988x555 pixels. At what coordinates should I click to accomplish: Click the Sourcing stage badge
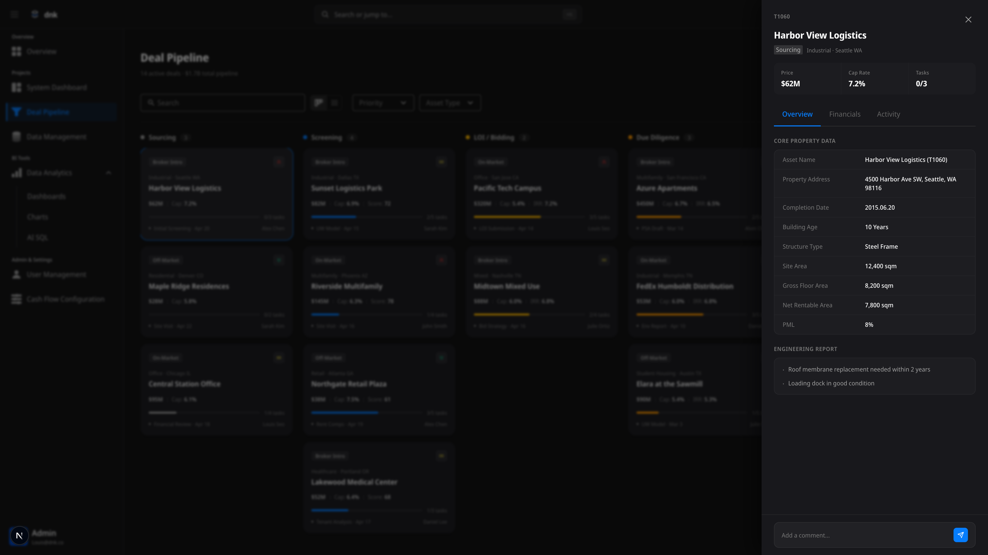point(788,50)
